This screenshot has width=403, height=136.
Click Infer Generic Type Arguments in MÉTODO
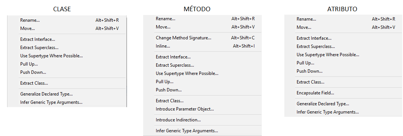[x=202, y=131]
